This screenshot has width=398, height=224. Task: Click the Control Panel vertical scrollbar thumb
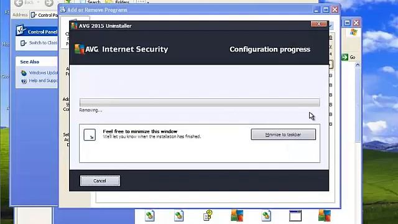(x=358, y=105)
